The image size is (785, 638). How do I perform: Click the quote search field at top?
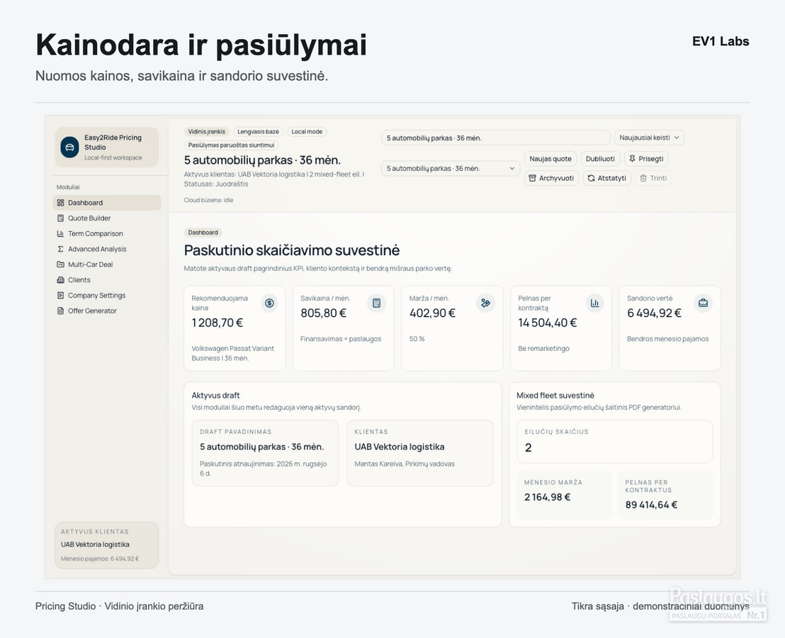(496, 138)
